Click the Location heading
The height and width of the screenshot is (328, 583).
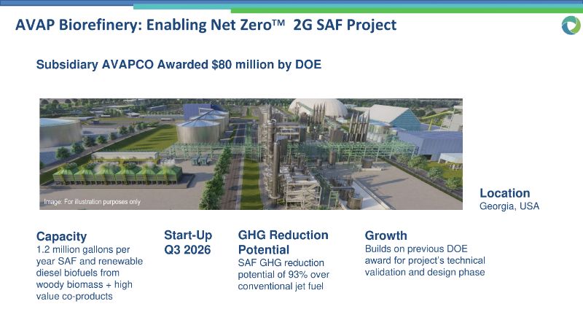[x=504, y=193]
